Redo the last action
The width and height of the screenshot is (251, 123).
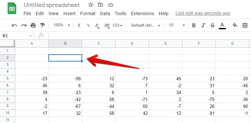pyautogui.click(x=24, y=25)
